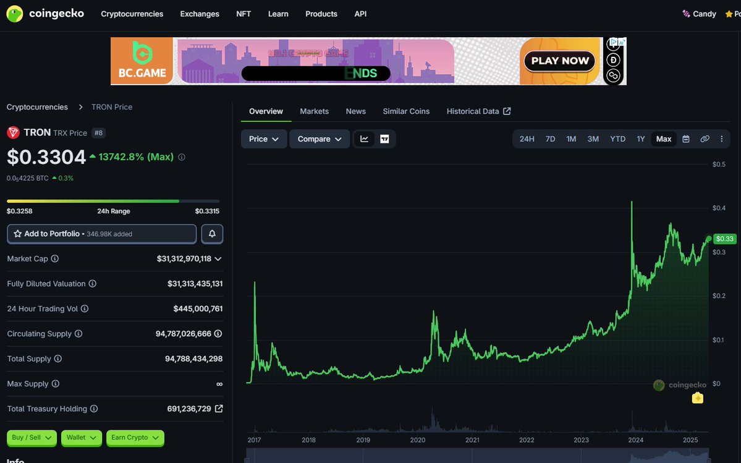Click the CoinGecko logo
The width and height of the screenshot is (741, 463).
coord(45,14)
